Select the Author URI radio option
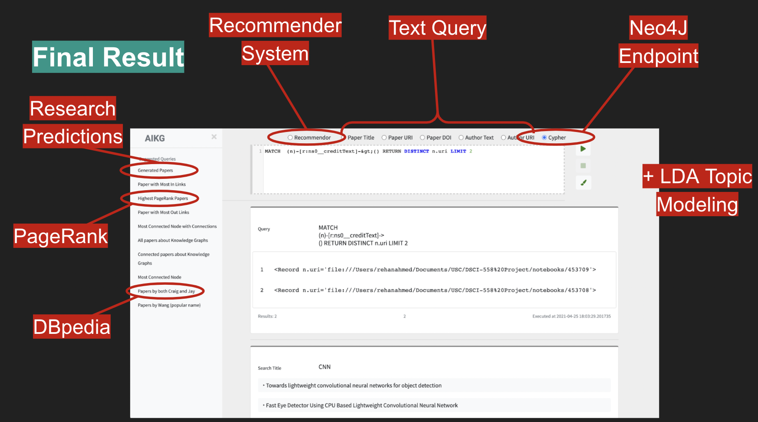758x422 pixels. coord(503,138)
